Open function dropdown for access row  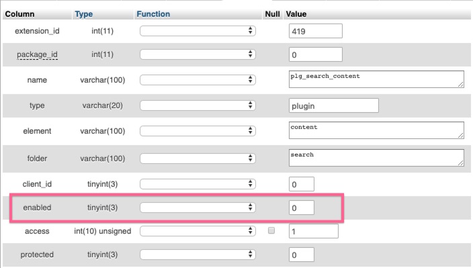(198, 231)
